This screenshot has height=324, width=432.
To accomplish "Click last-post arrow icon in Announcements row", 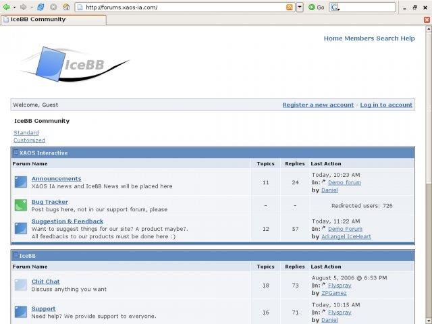I will pyautogui.click(x=324, y=182).
